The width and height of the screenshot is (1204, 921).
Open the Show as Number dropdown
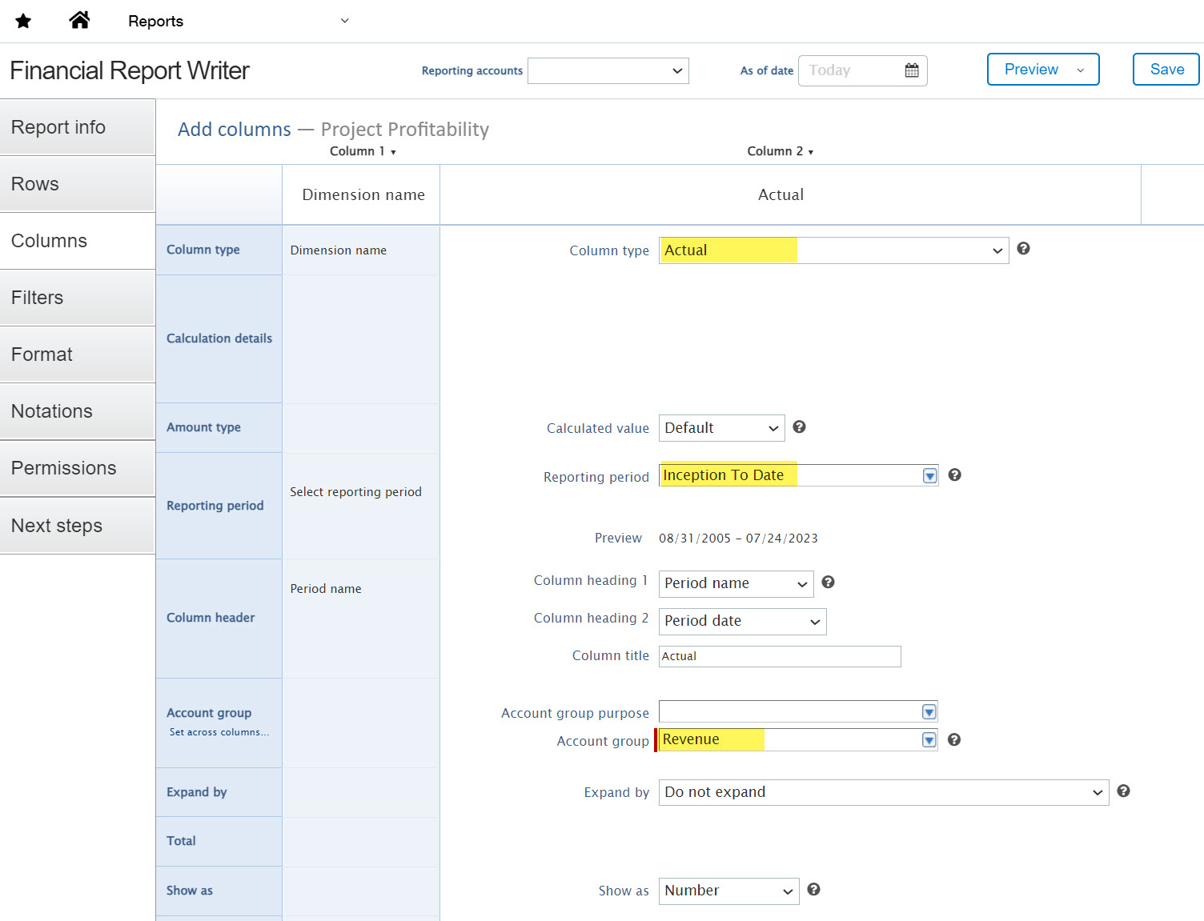click(728, 891)
